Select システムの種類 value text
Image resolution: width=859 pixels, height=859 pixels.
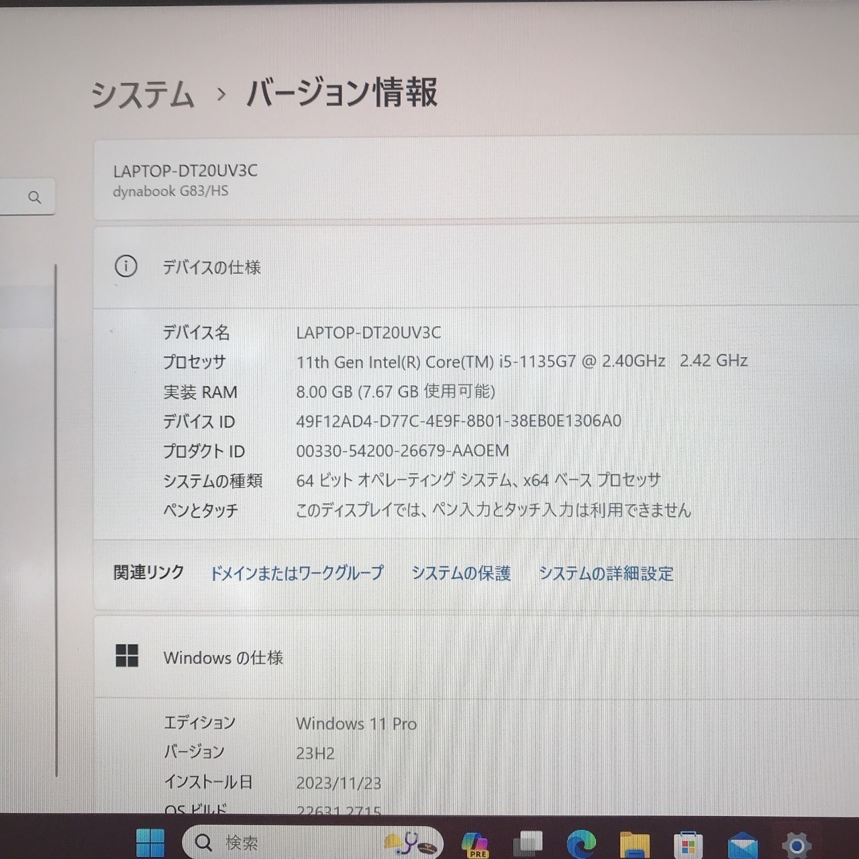coord(478,480)
